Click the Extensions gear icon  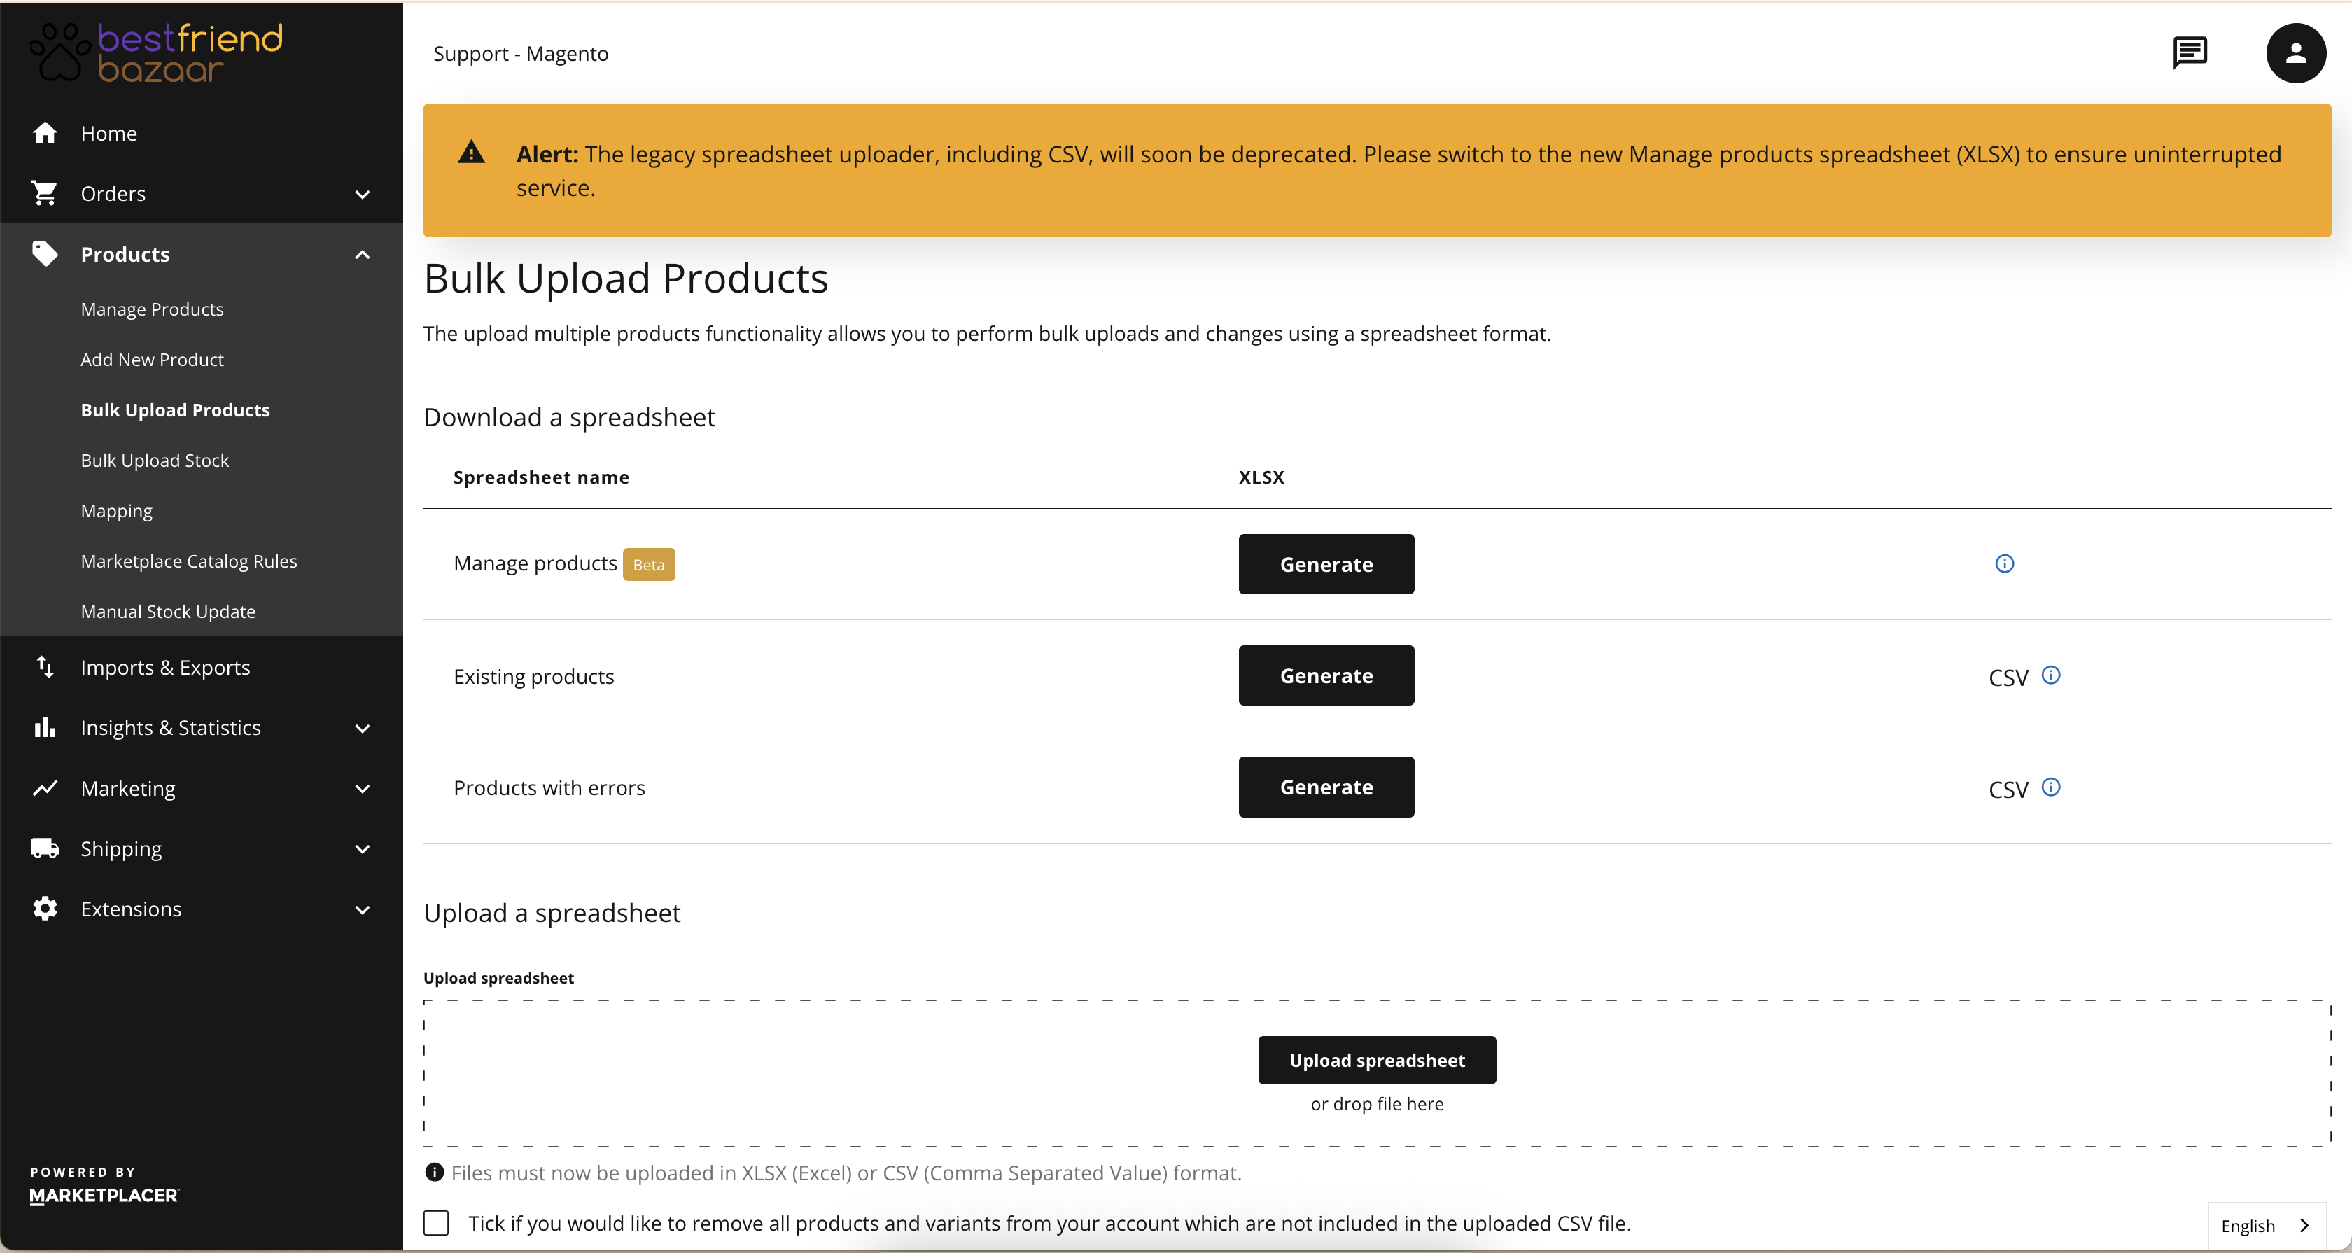pyautogui.click(x=45, y=909)
